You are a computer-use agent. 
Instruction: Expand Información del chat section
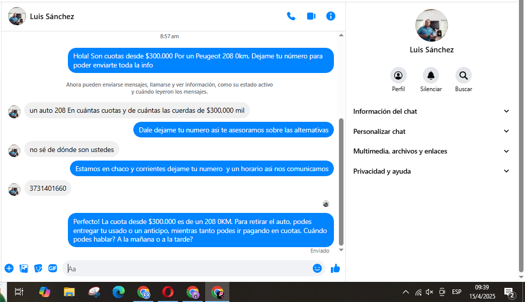(431, 111)
